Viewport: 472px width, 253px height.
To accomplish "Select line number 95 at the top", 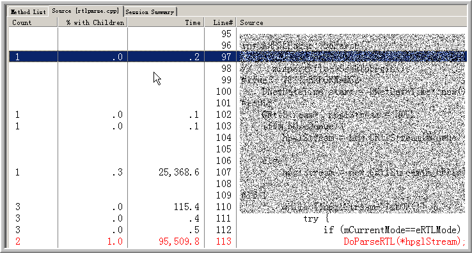I will [226, 34].
